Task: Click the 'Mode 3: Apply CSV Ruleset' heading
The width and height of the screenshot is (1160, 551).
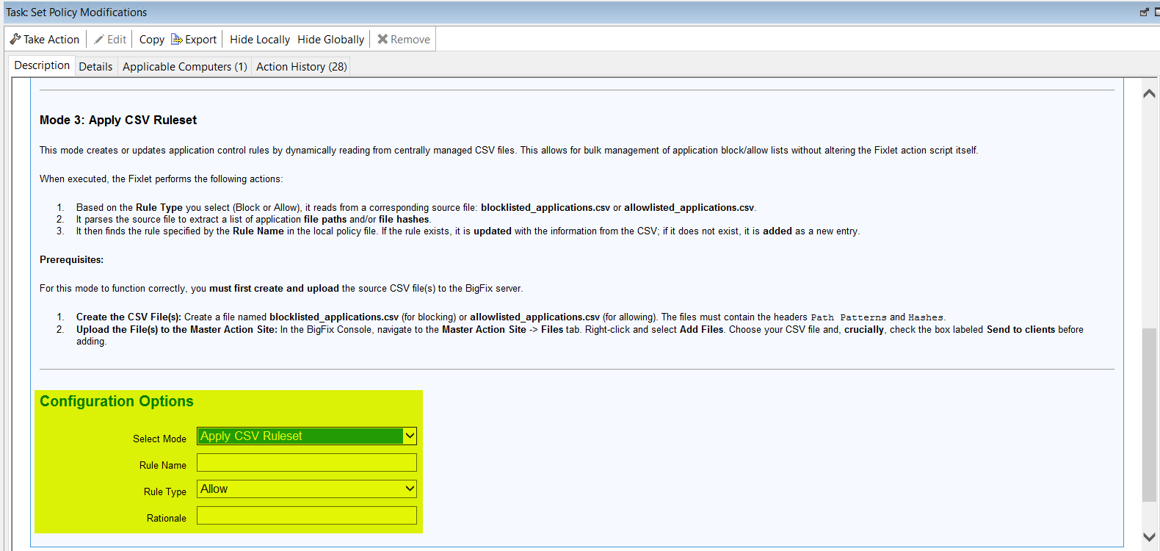Action: pyautogui.click(x=118, y=120)
